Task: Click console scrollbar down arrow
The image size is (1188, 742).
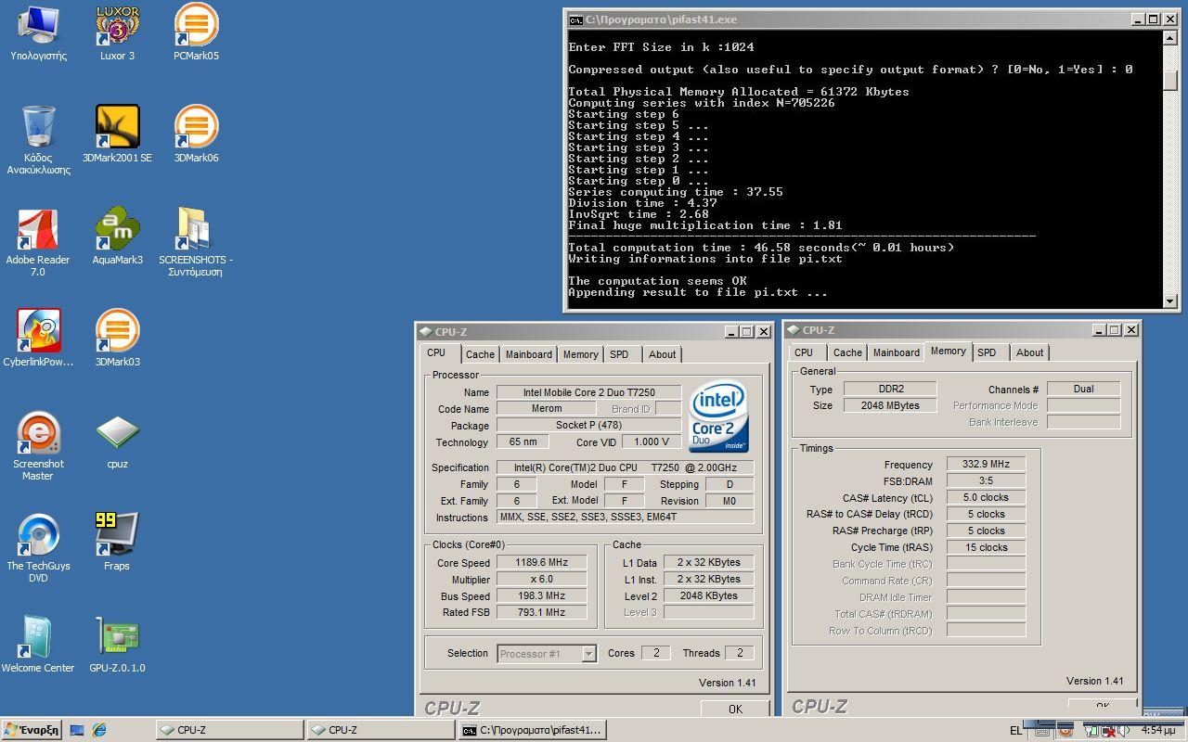Action: (x=1171, y=301)
